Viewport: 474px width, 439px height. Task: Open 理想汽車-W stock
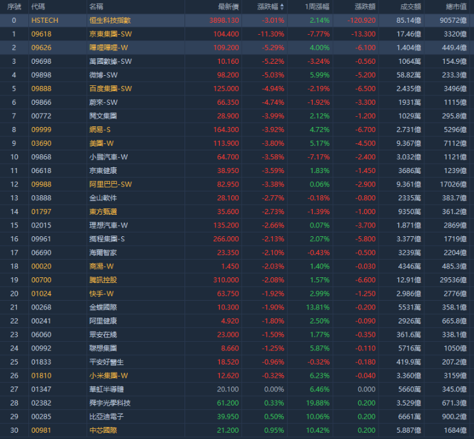(109, 225)
